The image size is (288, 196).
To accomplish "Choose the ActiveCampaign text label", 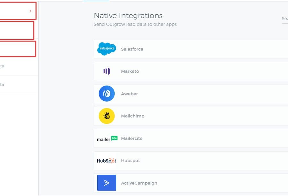I will tap(139, 183).
